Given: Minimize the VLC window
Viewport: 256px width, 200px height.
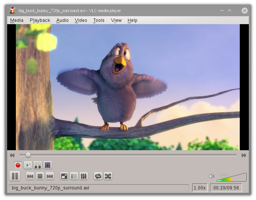Looking at the screenshot, I should click(x=222, y=11).
